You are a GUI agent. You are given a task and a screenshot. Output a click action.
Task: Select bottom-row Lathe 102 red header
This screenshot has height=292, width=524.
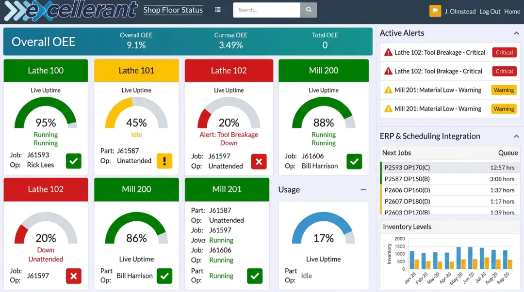click(x=46, y=189)
